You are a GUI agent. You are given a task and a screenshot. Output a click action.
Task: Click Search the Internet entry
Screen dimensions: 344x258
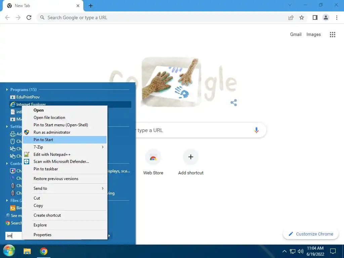(13, 223)
